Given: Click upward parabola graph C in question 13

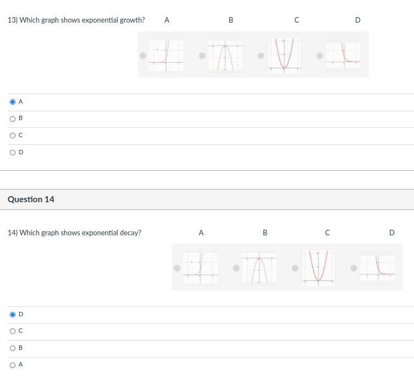Looking at the screenshot, I should click(x=284, y=55).
